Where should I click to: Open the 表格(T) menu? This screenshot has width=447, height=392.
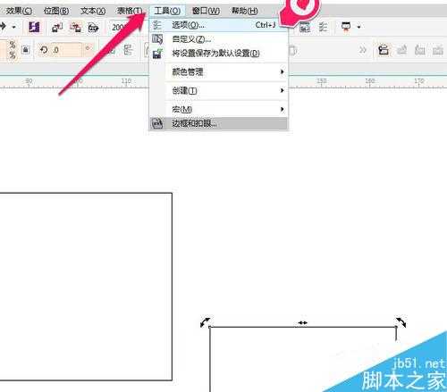point(130,11)
